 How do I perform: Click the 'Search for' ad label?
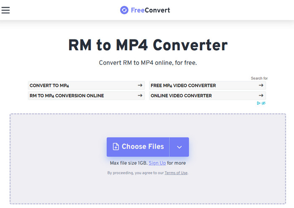[259, 78]
